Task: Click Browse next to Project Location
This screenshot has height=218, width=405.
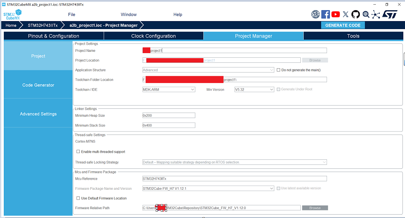Action: click(x=315, y=60)
